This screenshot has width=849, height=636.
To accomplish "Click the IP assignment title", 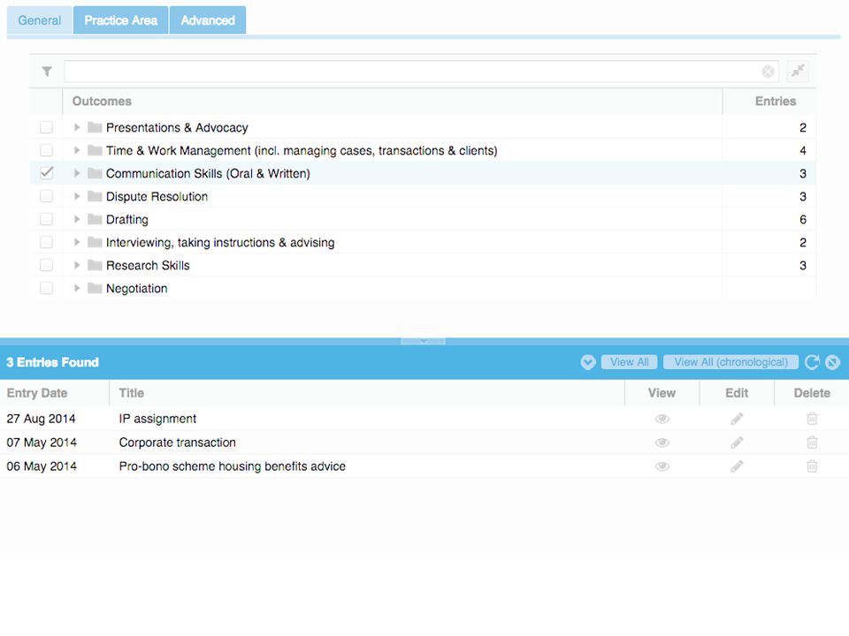I will pyautogui.click(x=157, y=419).
